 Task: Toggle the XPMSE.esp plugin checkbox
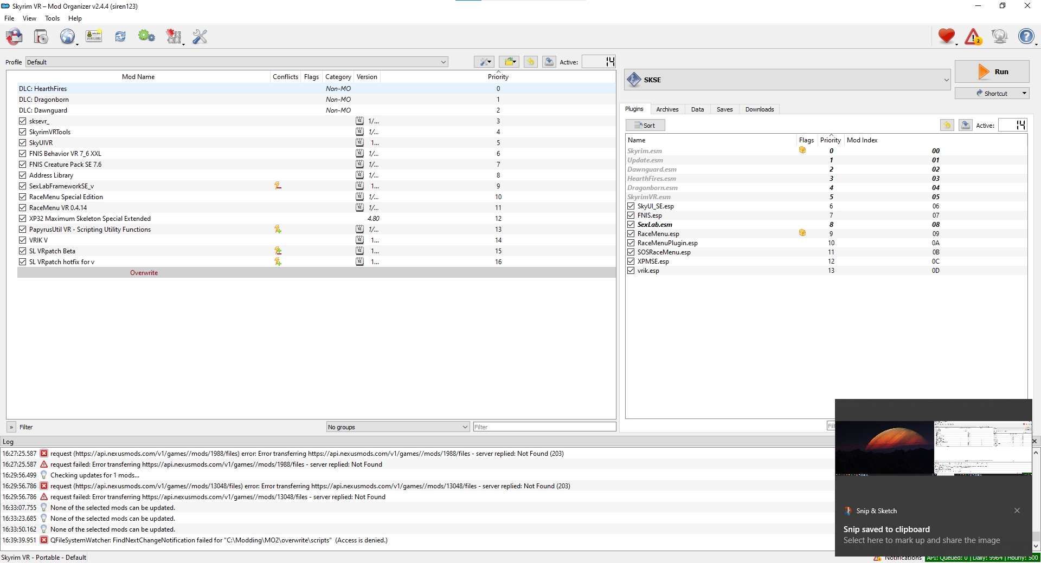tap(631, 261)
